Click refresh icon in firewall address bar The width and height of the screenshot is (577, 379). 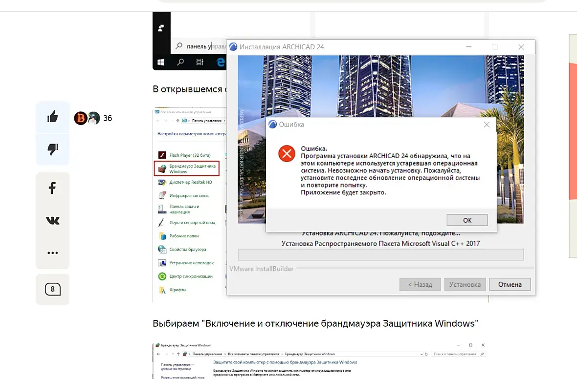click(426, 354)
